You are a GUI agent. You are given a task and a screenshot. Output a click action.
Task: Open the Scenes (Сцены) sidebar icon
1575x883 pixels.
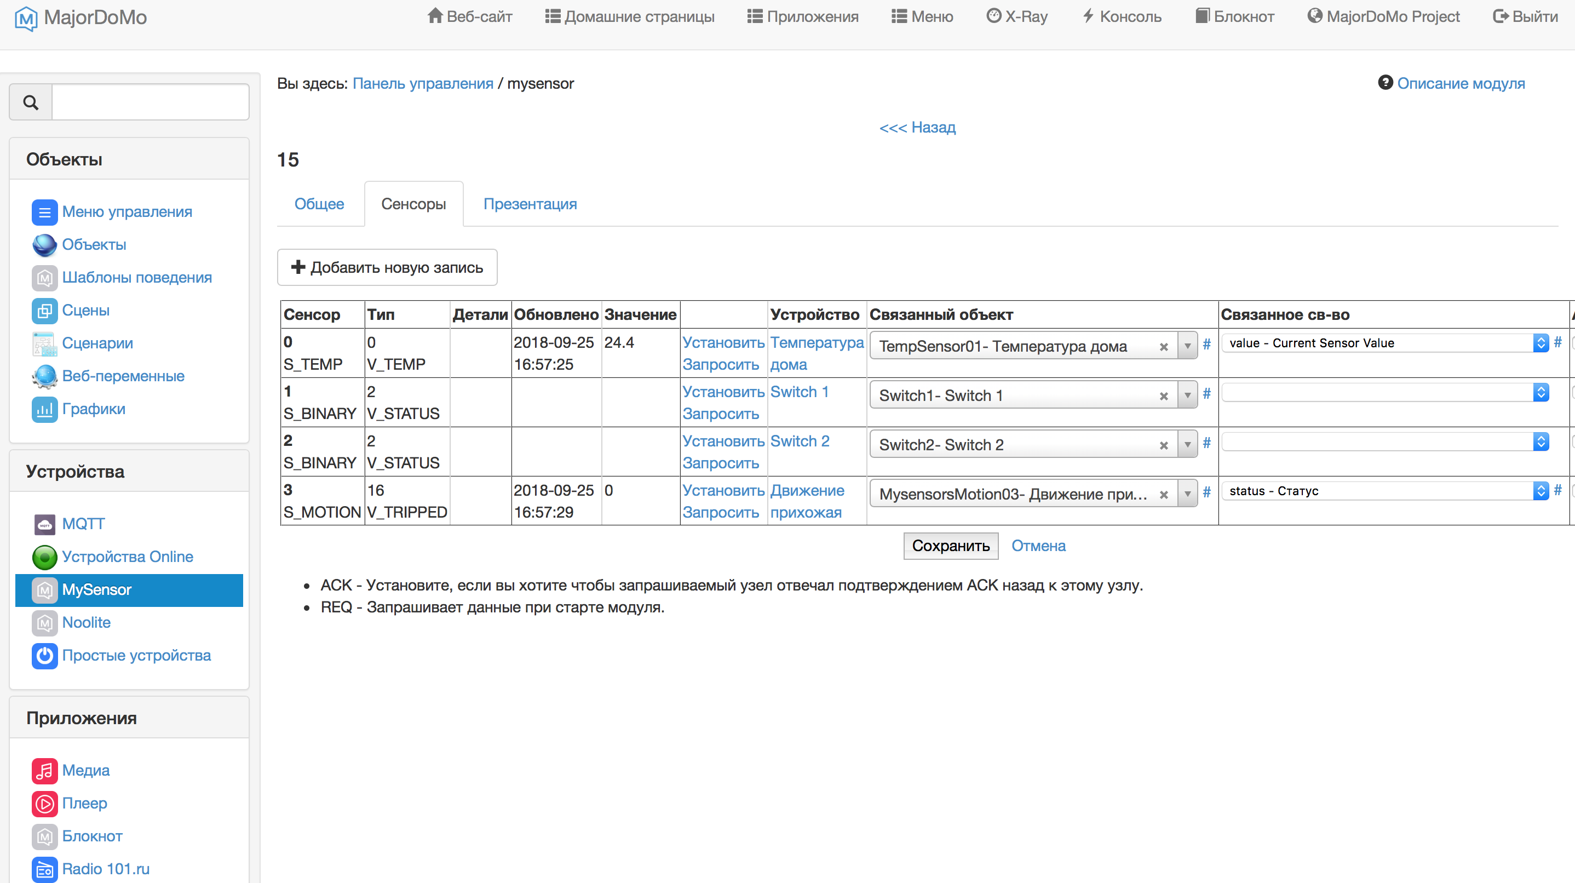pyautogui.click(x=44, y=311)
